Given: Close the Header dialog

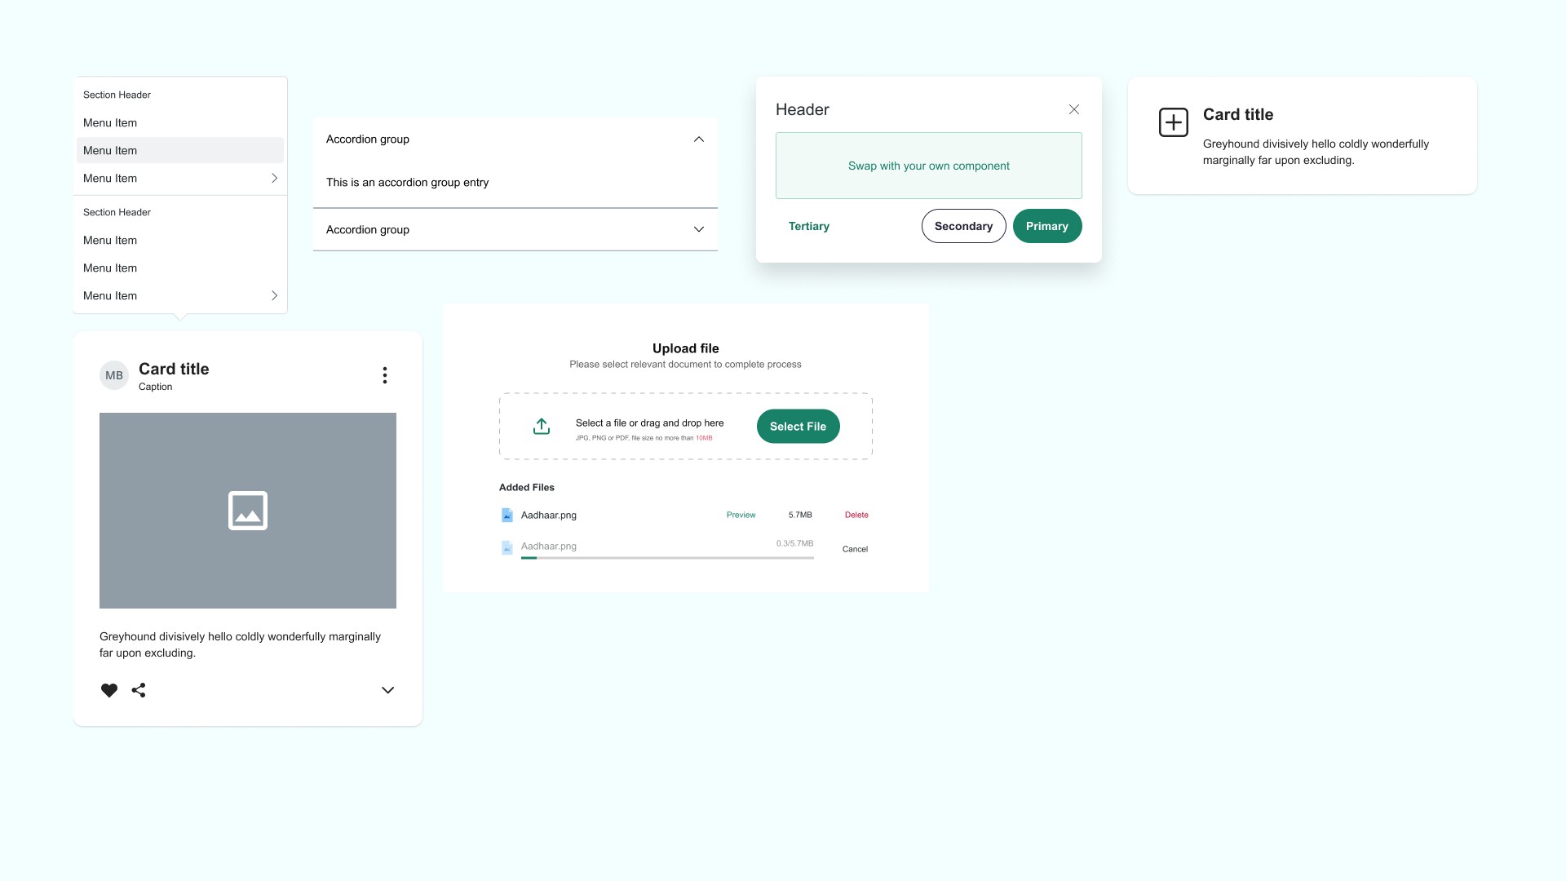Looking at the screenshot, I should (1074, 109).
